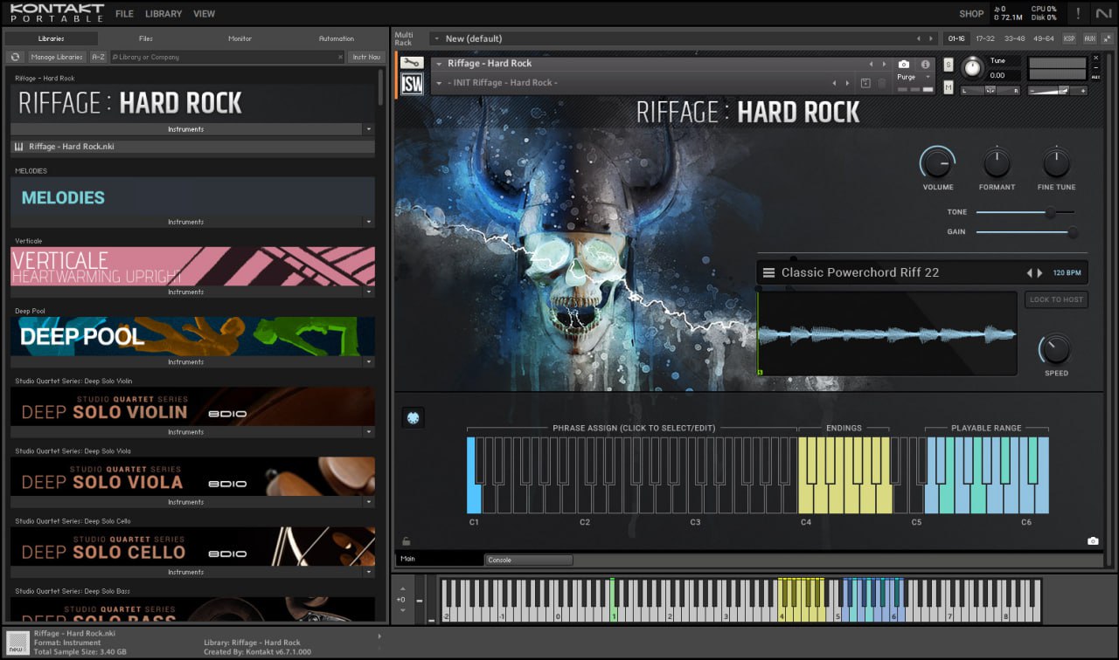This screenshot has width=1119, height=660.
Task: Save the snapshot with floppy disk icon
Action: coord(865,83)
